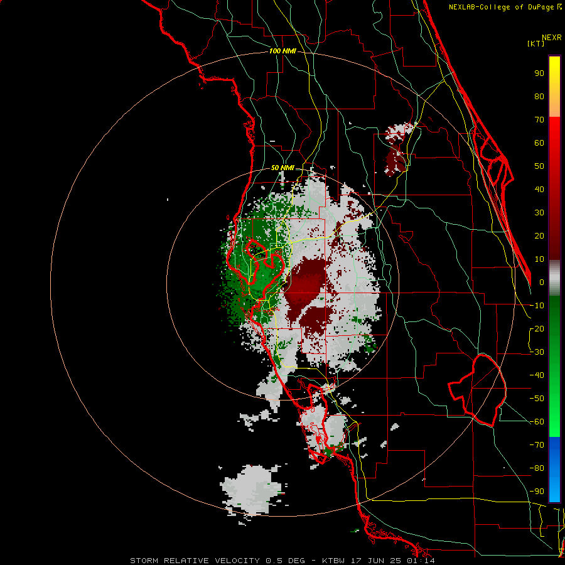Click the NEXLAB-College of DuPage credit text

[x=505, y=7]
